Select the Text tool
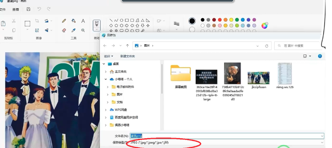 click(x=83, y=21)
